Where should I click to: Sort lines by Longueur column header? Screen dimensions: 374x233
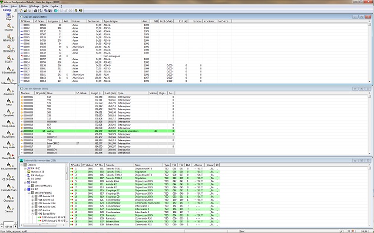[55, 21]
